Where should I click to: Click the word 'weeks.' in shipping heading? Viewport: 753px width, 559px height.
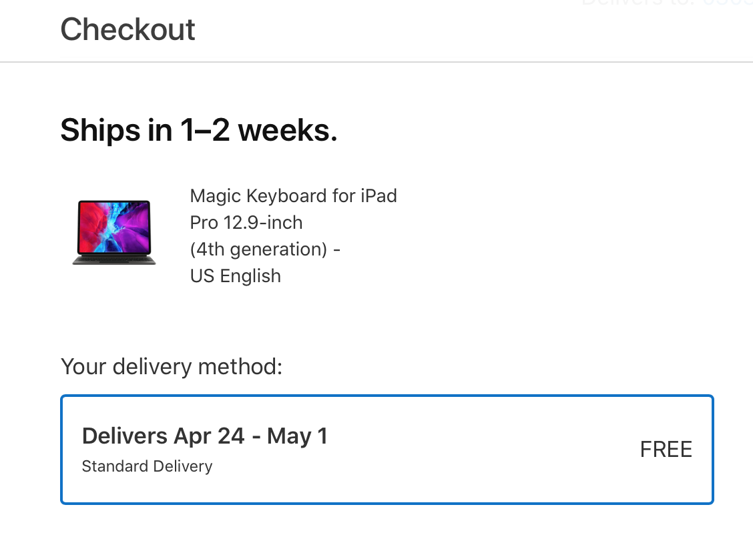[x=288, y=130]
